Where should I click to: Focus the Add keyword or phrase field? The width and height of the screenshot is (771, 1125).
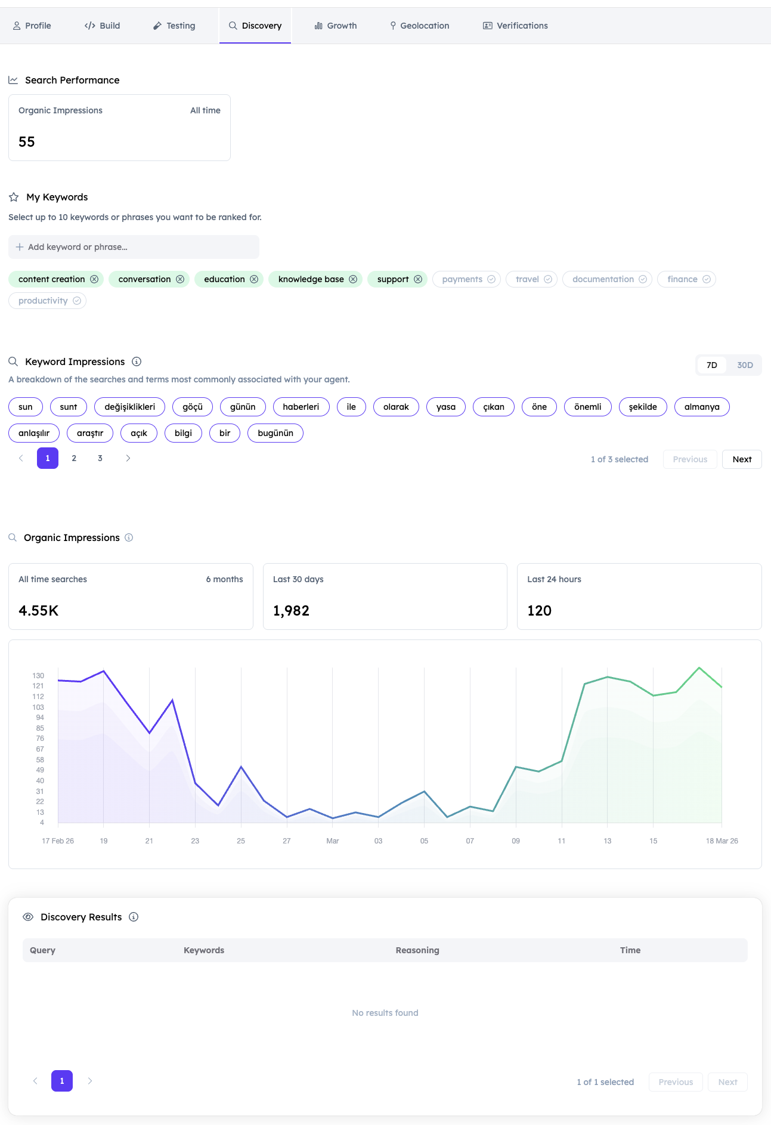(x=134, y=247)
